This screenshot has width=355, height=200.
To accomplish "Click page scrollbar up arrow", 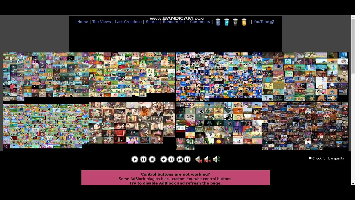I will pyautogui.click(x=353, y=17).
